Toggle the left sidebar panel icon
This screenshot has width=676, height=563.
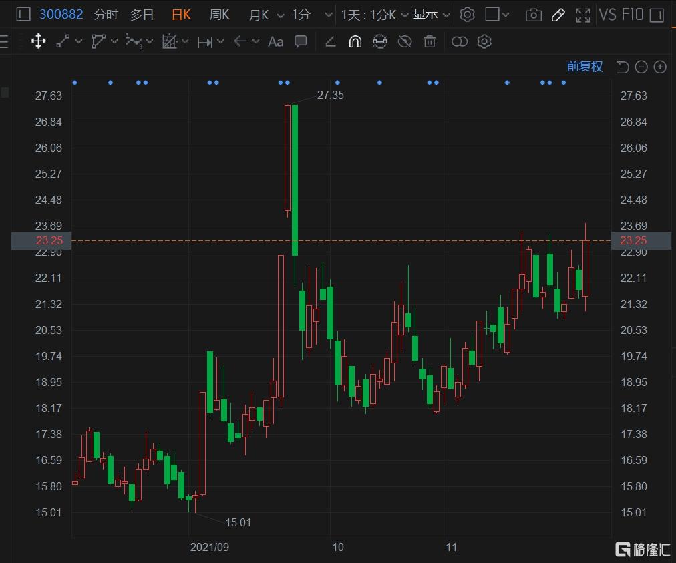[23, 15]
